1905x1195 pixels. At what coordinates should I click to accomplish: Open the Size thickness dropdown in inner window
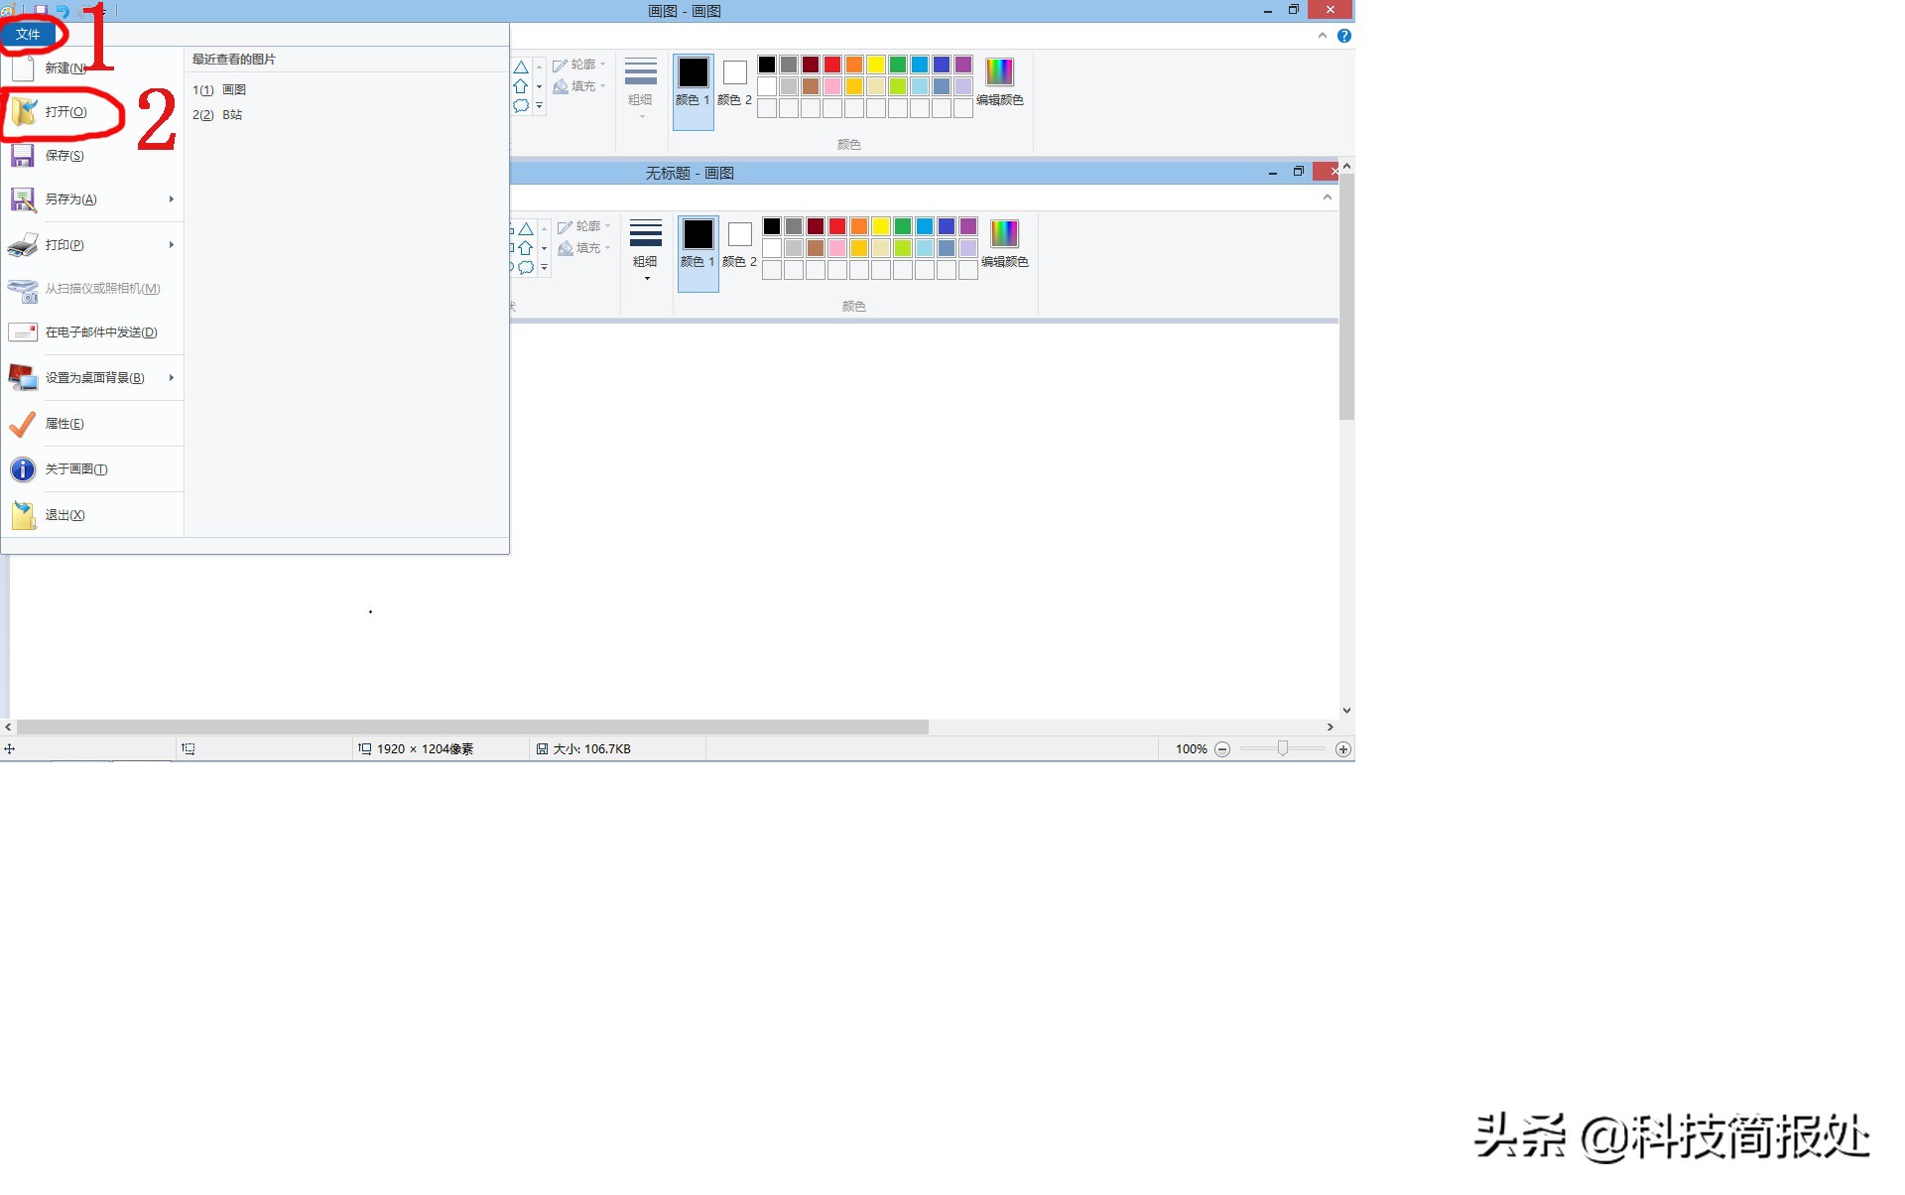(x=645, y=248)
